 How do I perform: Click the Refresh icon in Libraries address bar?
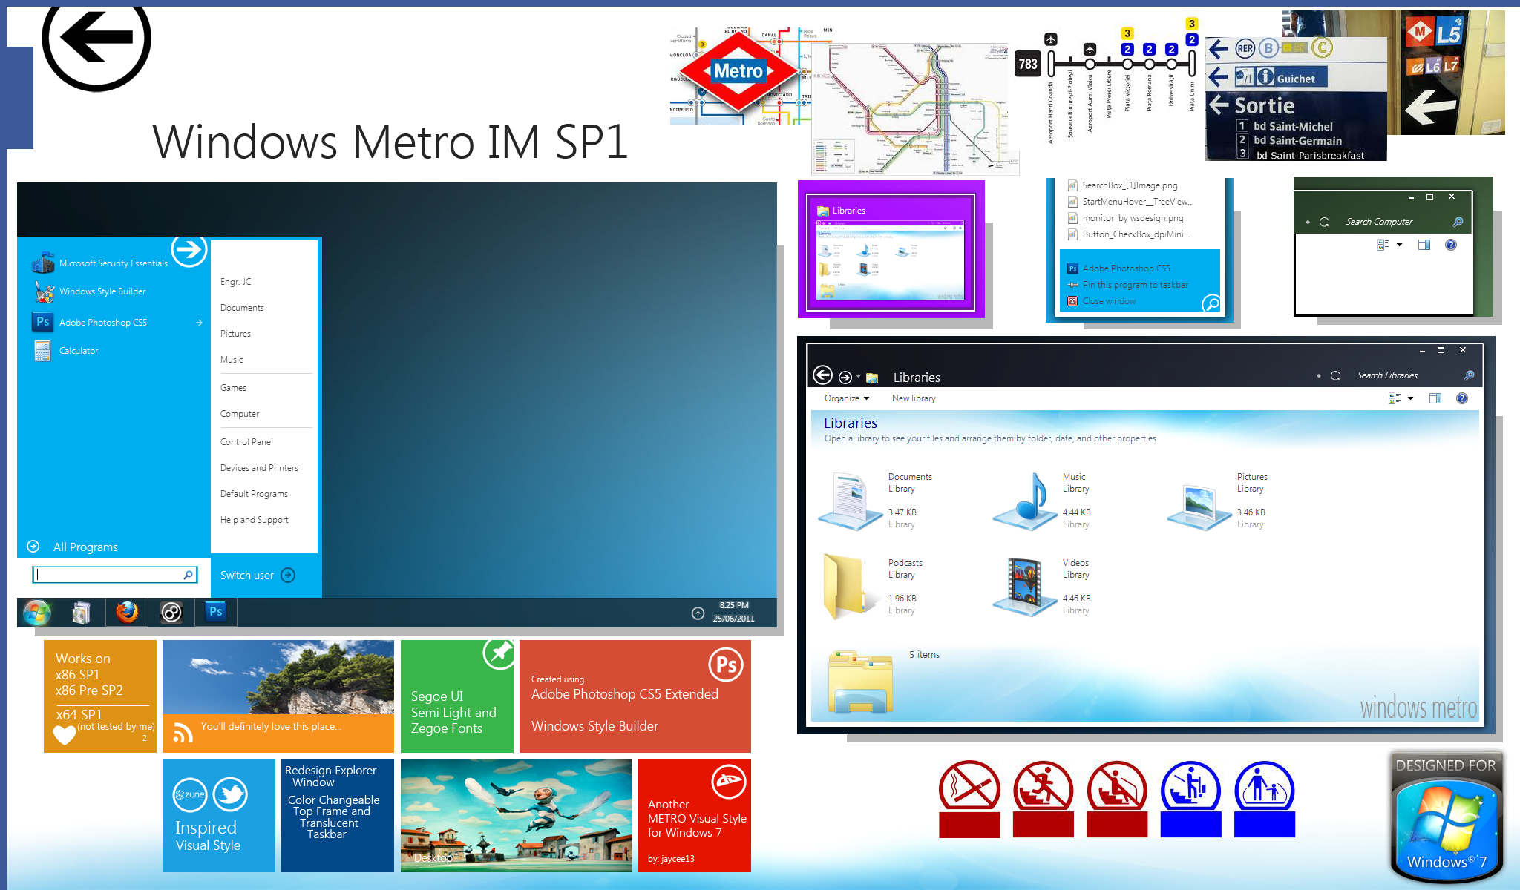click(x=1335, y=375)
